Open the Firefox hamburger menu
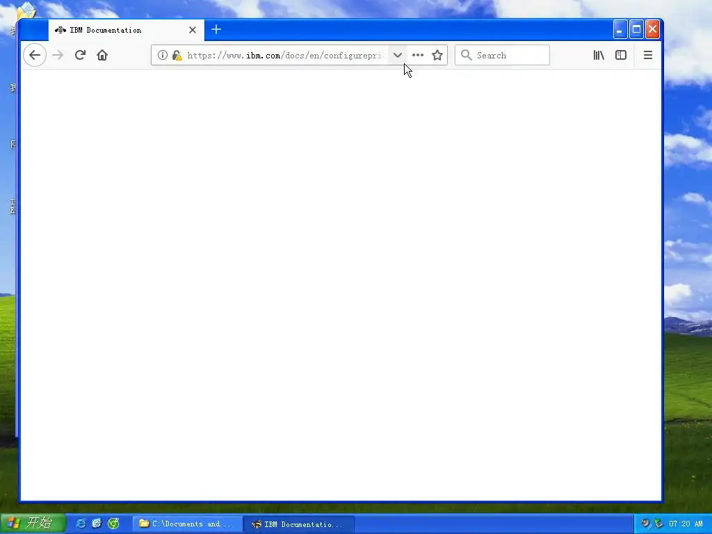Viewport: 712px width, 534px height. (x=648, y=55)
